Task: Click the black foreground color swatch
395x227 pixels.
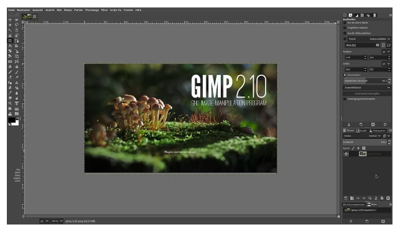Action: (x=12, y=120)
